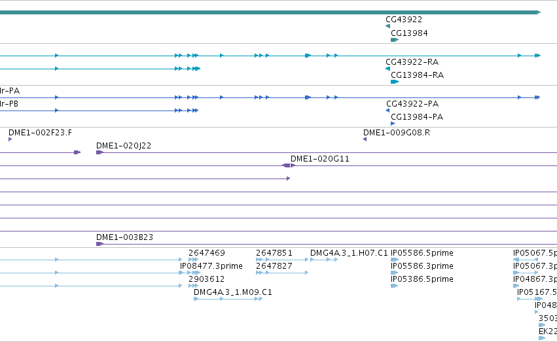Click the light-blue glyph below IP05586.3prime
Screen dimensions: 557x342
coord(394,273)
